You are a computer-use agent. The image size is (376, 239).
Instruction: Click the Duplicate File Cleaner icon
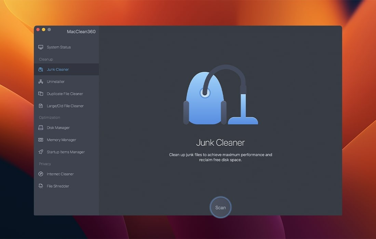(x=41, y=94)
